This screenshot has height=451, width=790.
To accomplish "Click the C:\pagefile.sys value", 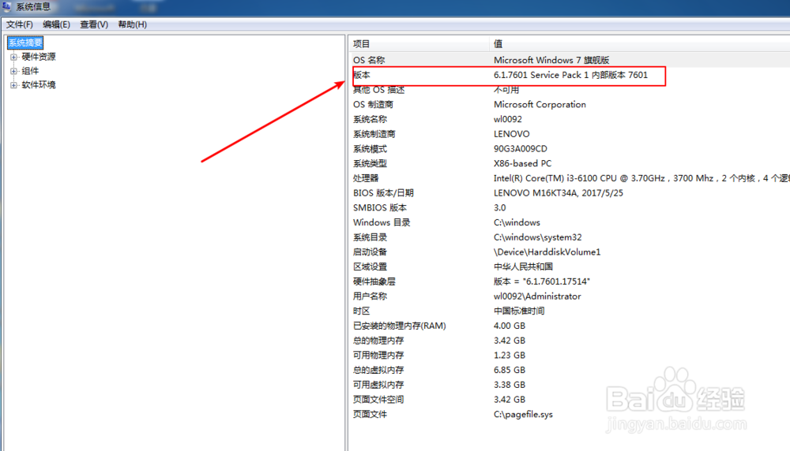I will (523, 414).
